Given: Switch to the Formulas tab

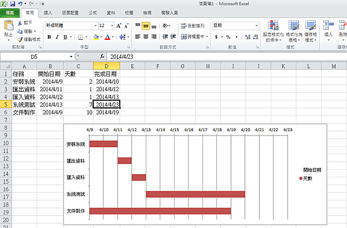Looking at the screenshot, I should click(93, 13).
